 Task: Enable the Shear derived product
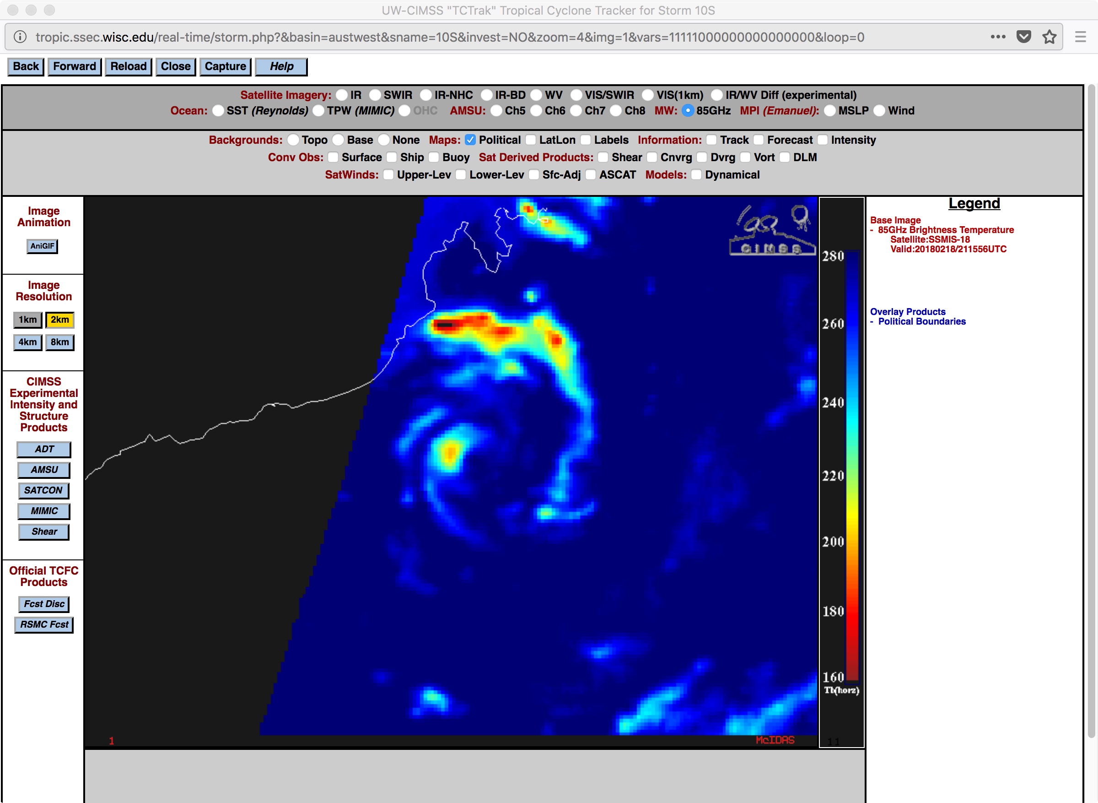pos(603,157)
